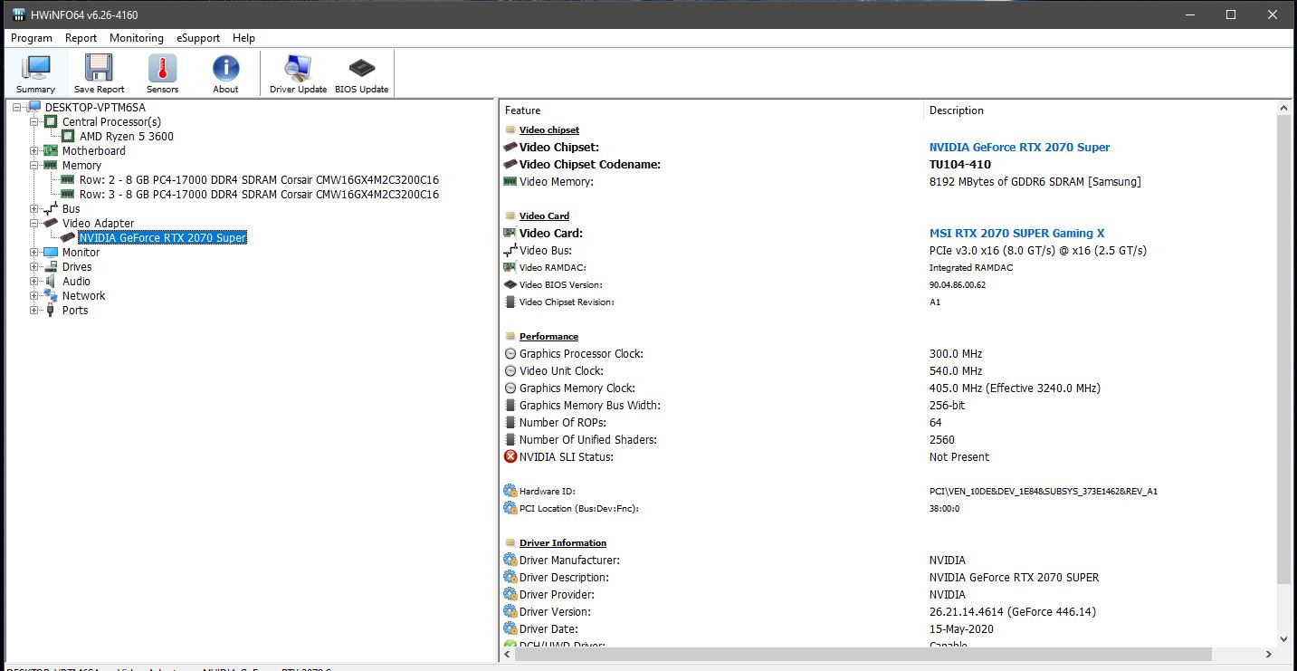1297x671 pixels.
Task: Open the Summary toolbar button
Action: coord(36,73)
